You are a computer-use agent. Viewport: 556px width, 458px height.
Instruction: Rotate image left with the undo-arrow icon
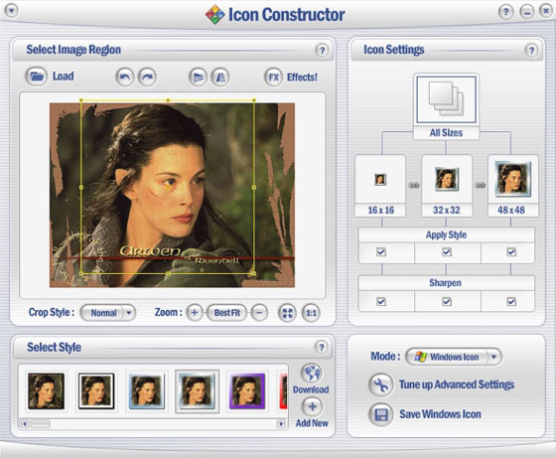125,76
